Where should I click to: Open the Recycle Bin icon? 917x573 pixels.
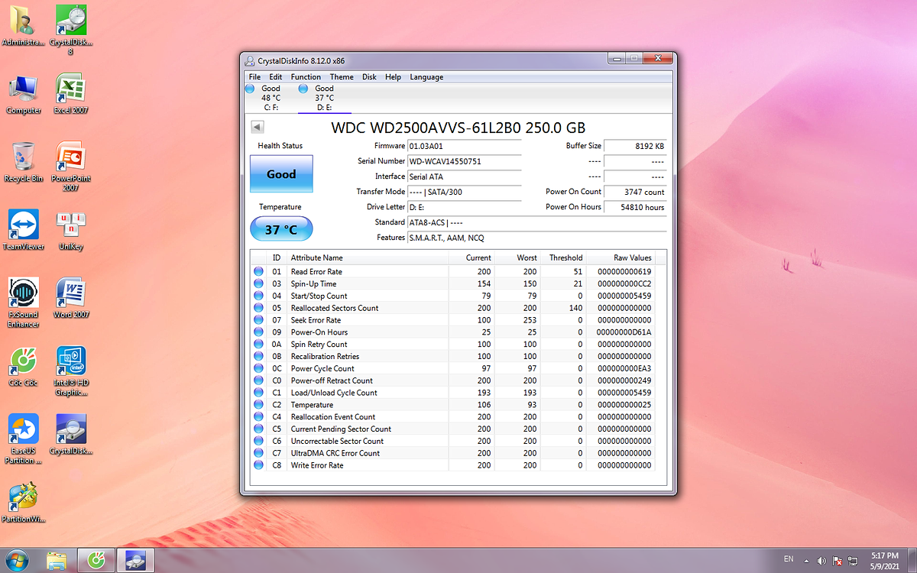click(24, 162)
